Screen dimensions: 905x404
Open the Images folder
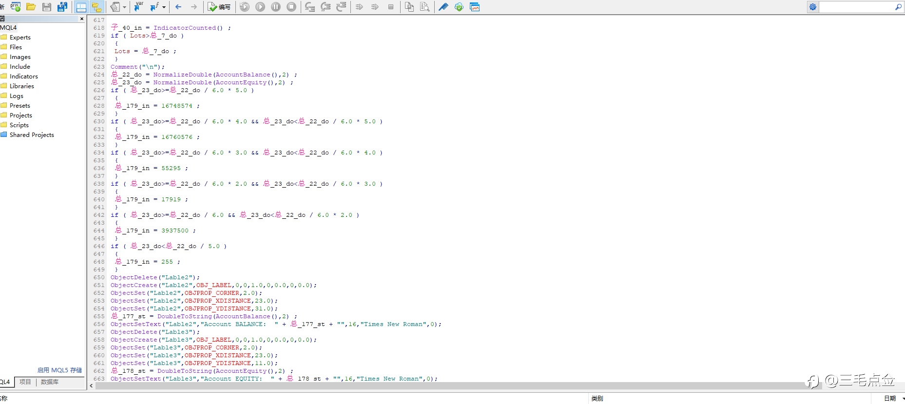[20, 57]
